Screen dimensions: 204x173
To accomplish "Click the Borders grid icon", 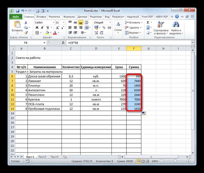I will 37,33.
